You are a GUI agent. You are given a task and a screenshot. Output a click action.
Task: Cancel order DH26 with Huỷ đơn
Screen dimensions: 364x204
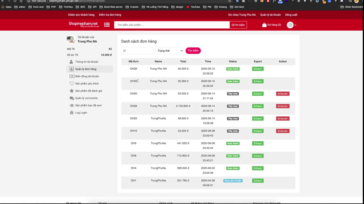point(283,106)
